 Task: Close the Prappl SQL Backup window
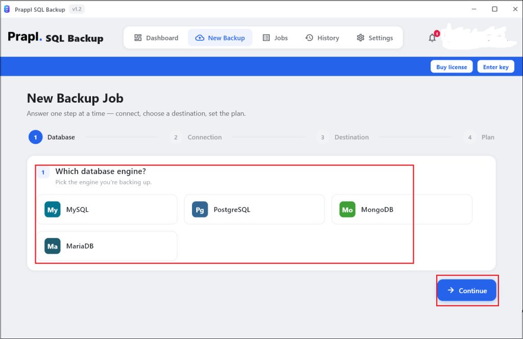pos(515,9)
